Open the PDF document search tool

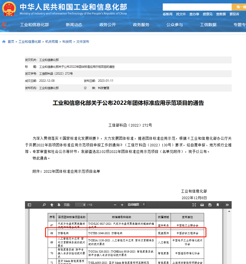(44, 205)
